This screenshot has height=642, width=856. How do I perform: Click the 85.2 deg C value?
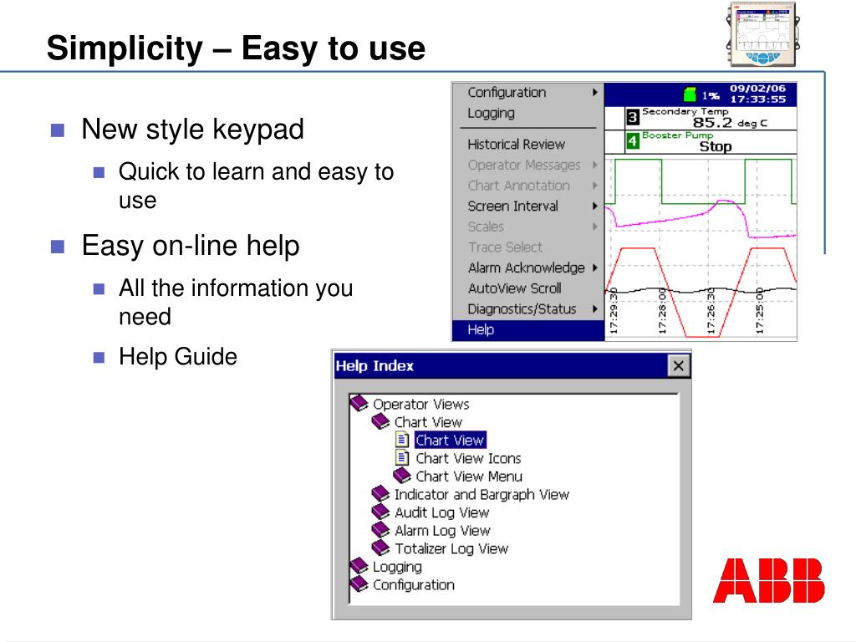[729, 123]
